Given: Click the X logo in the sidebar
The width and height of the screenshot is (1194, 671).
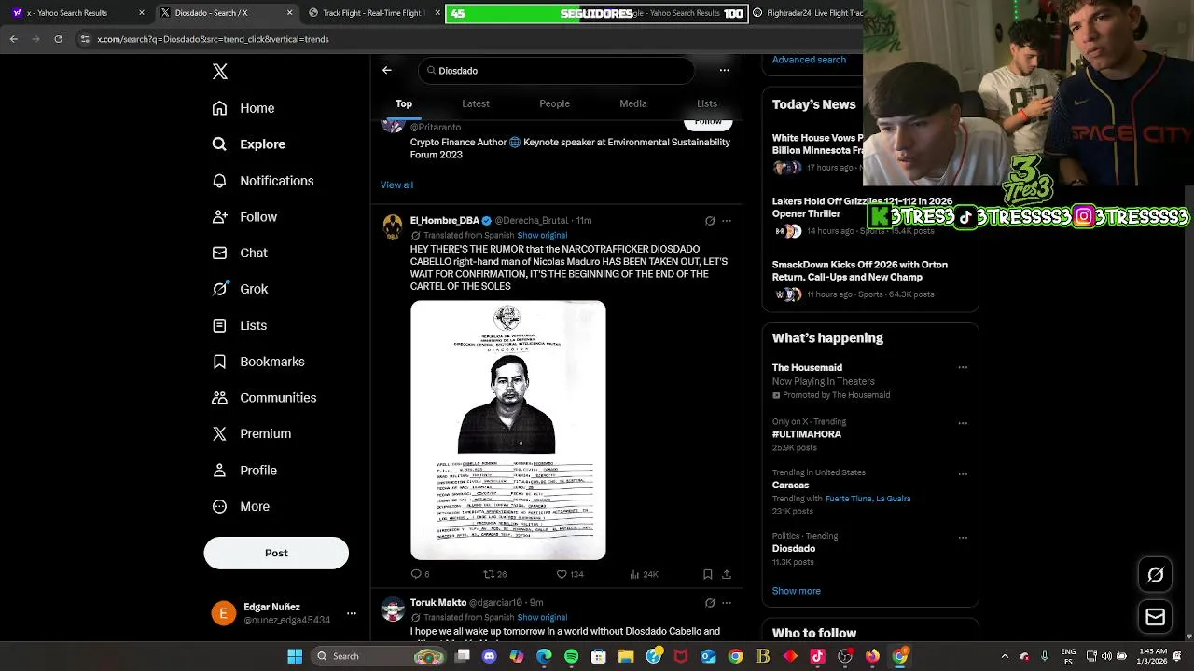Looking at the screenshot, I should [x=220, y=72].
